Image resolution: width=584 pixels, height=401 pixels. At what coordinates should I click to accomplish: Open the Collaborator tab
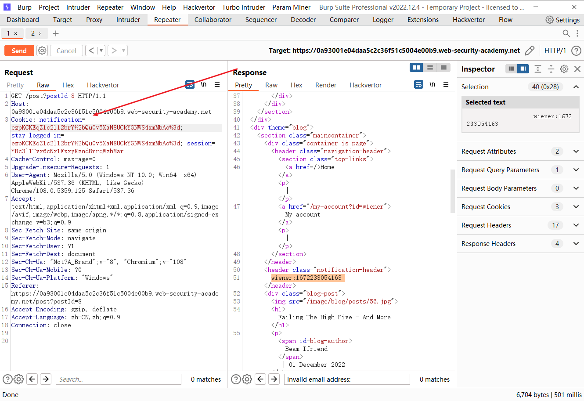[x=213, y=20]
